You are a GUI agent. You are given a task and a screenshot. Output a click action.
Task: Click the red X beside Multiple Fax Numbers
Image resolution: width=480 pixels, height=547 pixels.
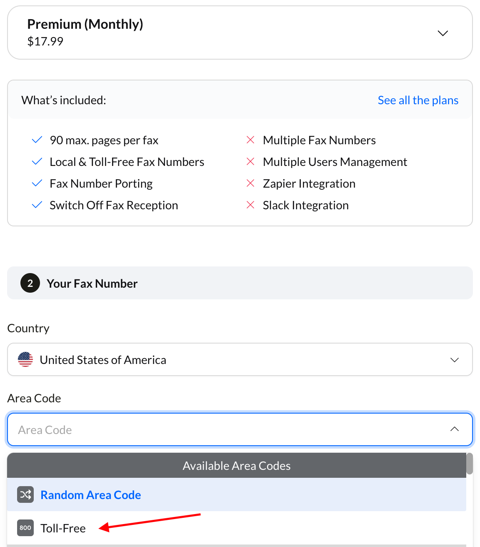click(x=250, y=140)
